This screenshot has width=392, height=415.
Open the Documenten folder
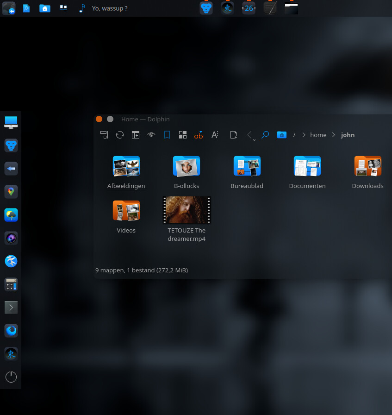(x=307, y=166)
